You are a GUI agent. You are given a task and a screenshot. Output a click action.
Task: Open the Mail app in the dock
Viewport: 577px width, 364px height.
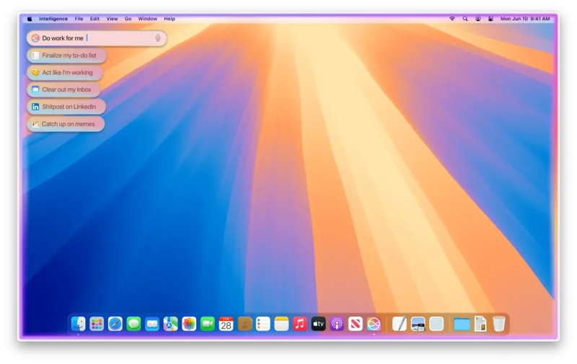(152, 324)
